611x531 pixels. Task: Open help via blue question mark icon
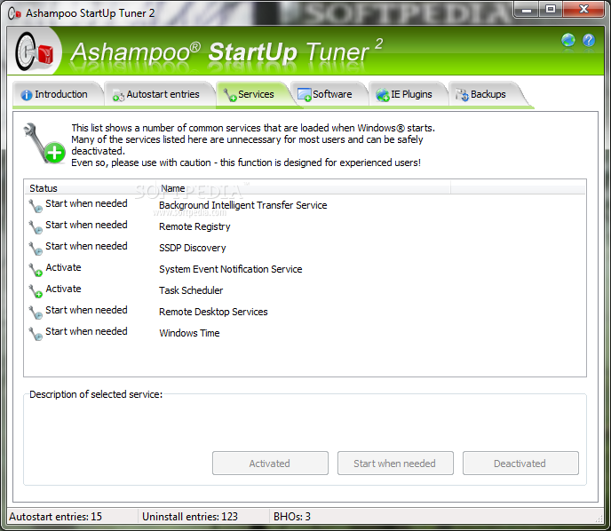589,40
